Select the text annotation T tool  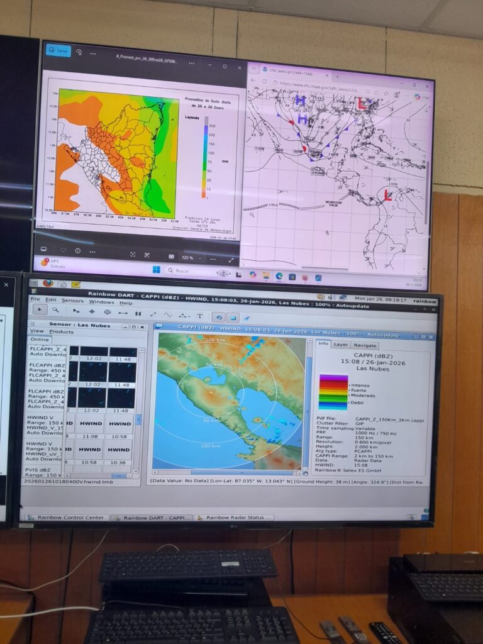[x=200, y=315]
